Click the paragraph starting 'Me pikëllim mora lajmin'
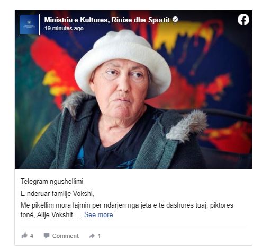The height and width of the screenshot is (249, 253). (127, 210)
